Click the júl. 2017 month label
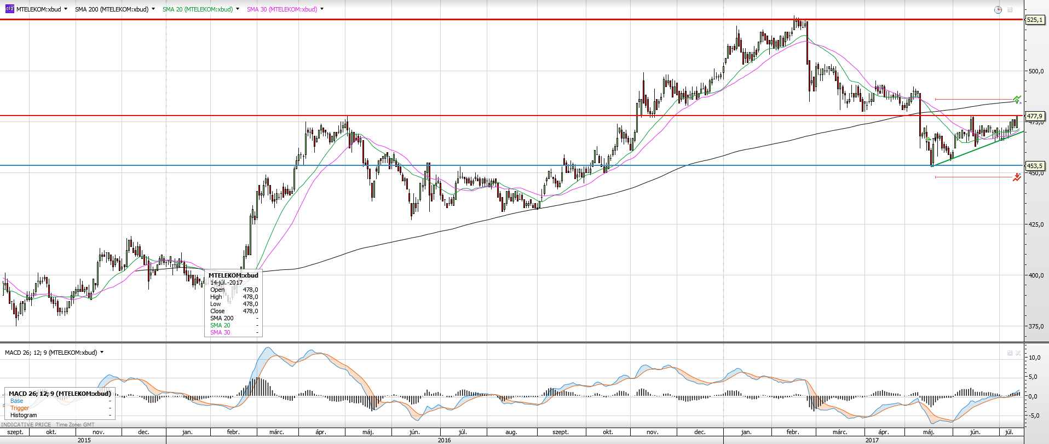1049x444 pixels. point(1009,432)
